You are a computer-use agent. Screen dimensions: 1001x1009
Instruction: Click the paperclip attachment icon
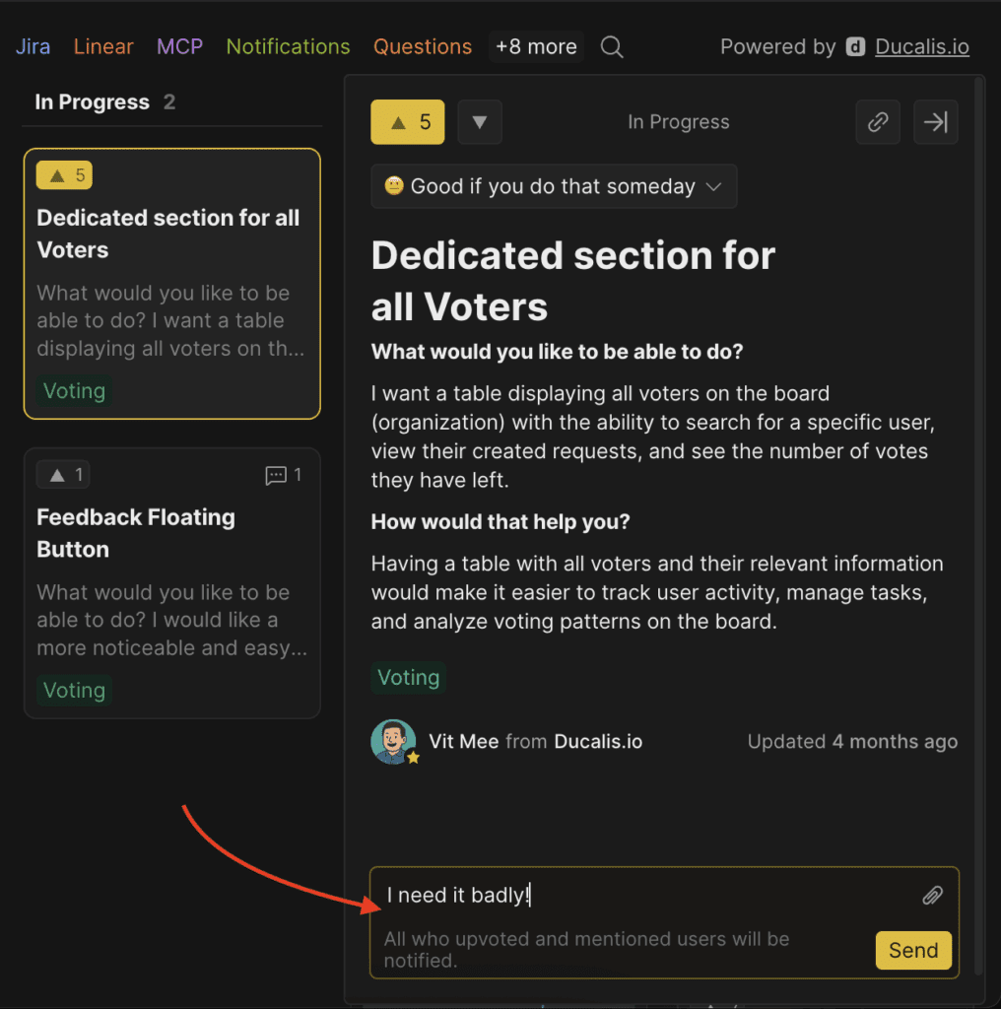932,895
